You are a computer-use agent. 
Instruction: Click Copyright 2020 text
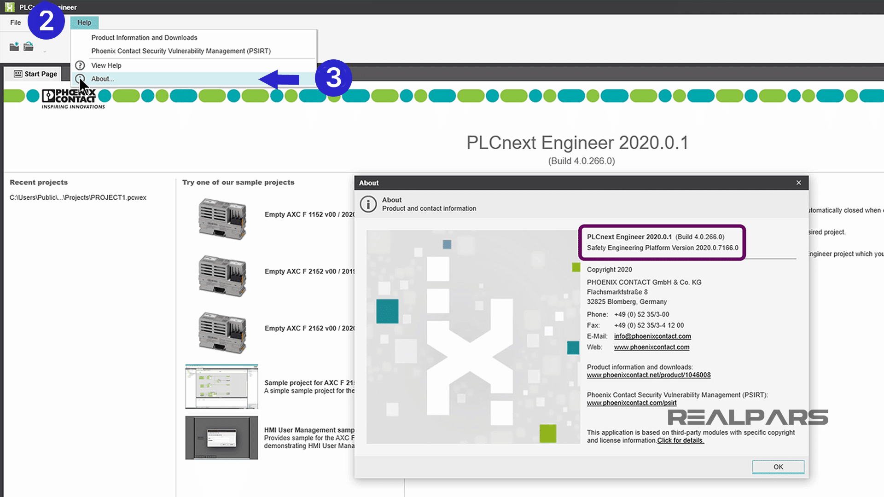(609, 270)
